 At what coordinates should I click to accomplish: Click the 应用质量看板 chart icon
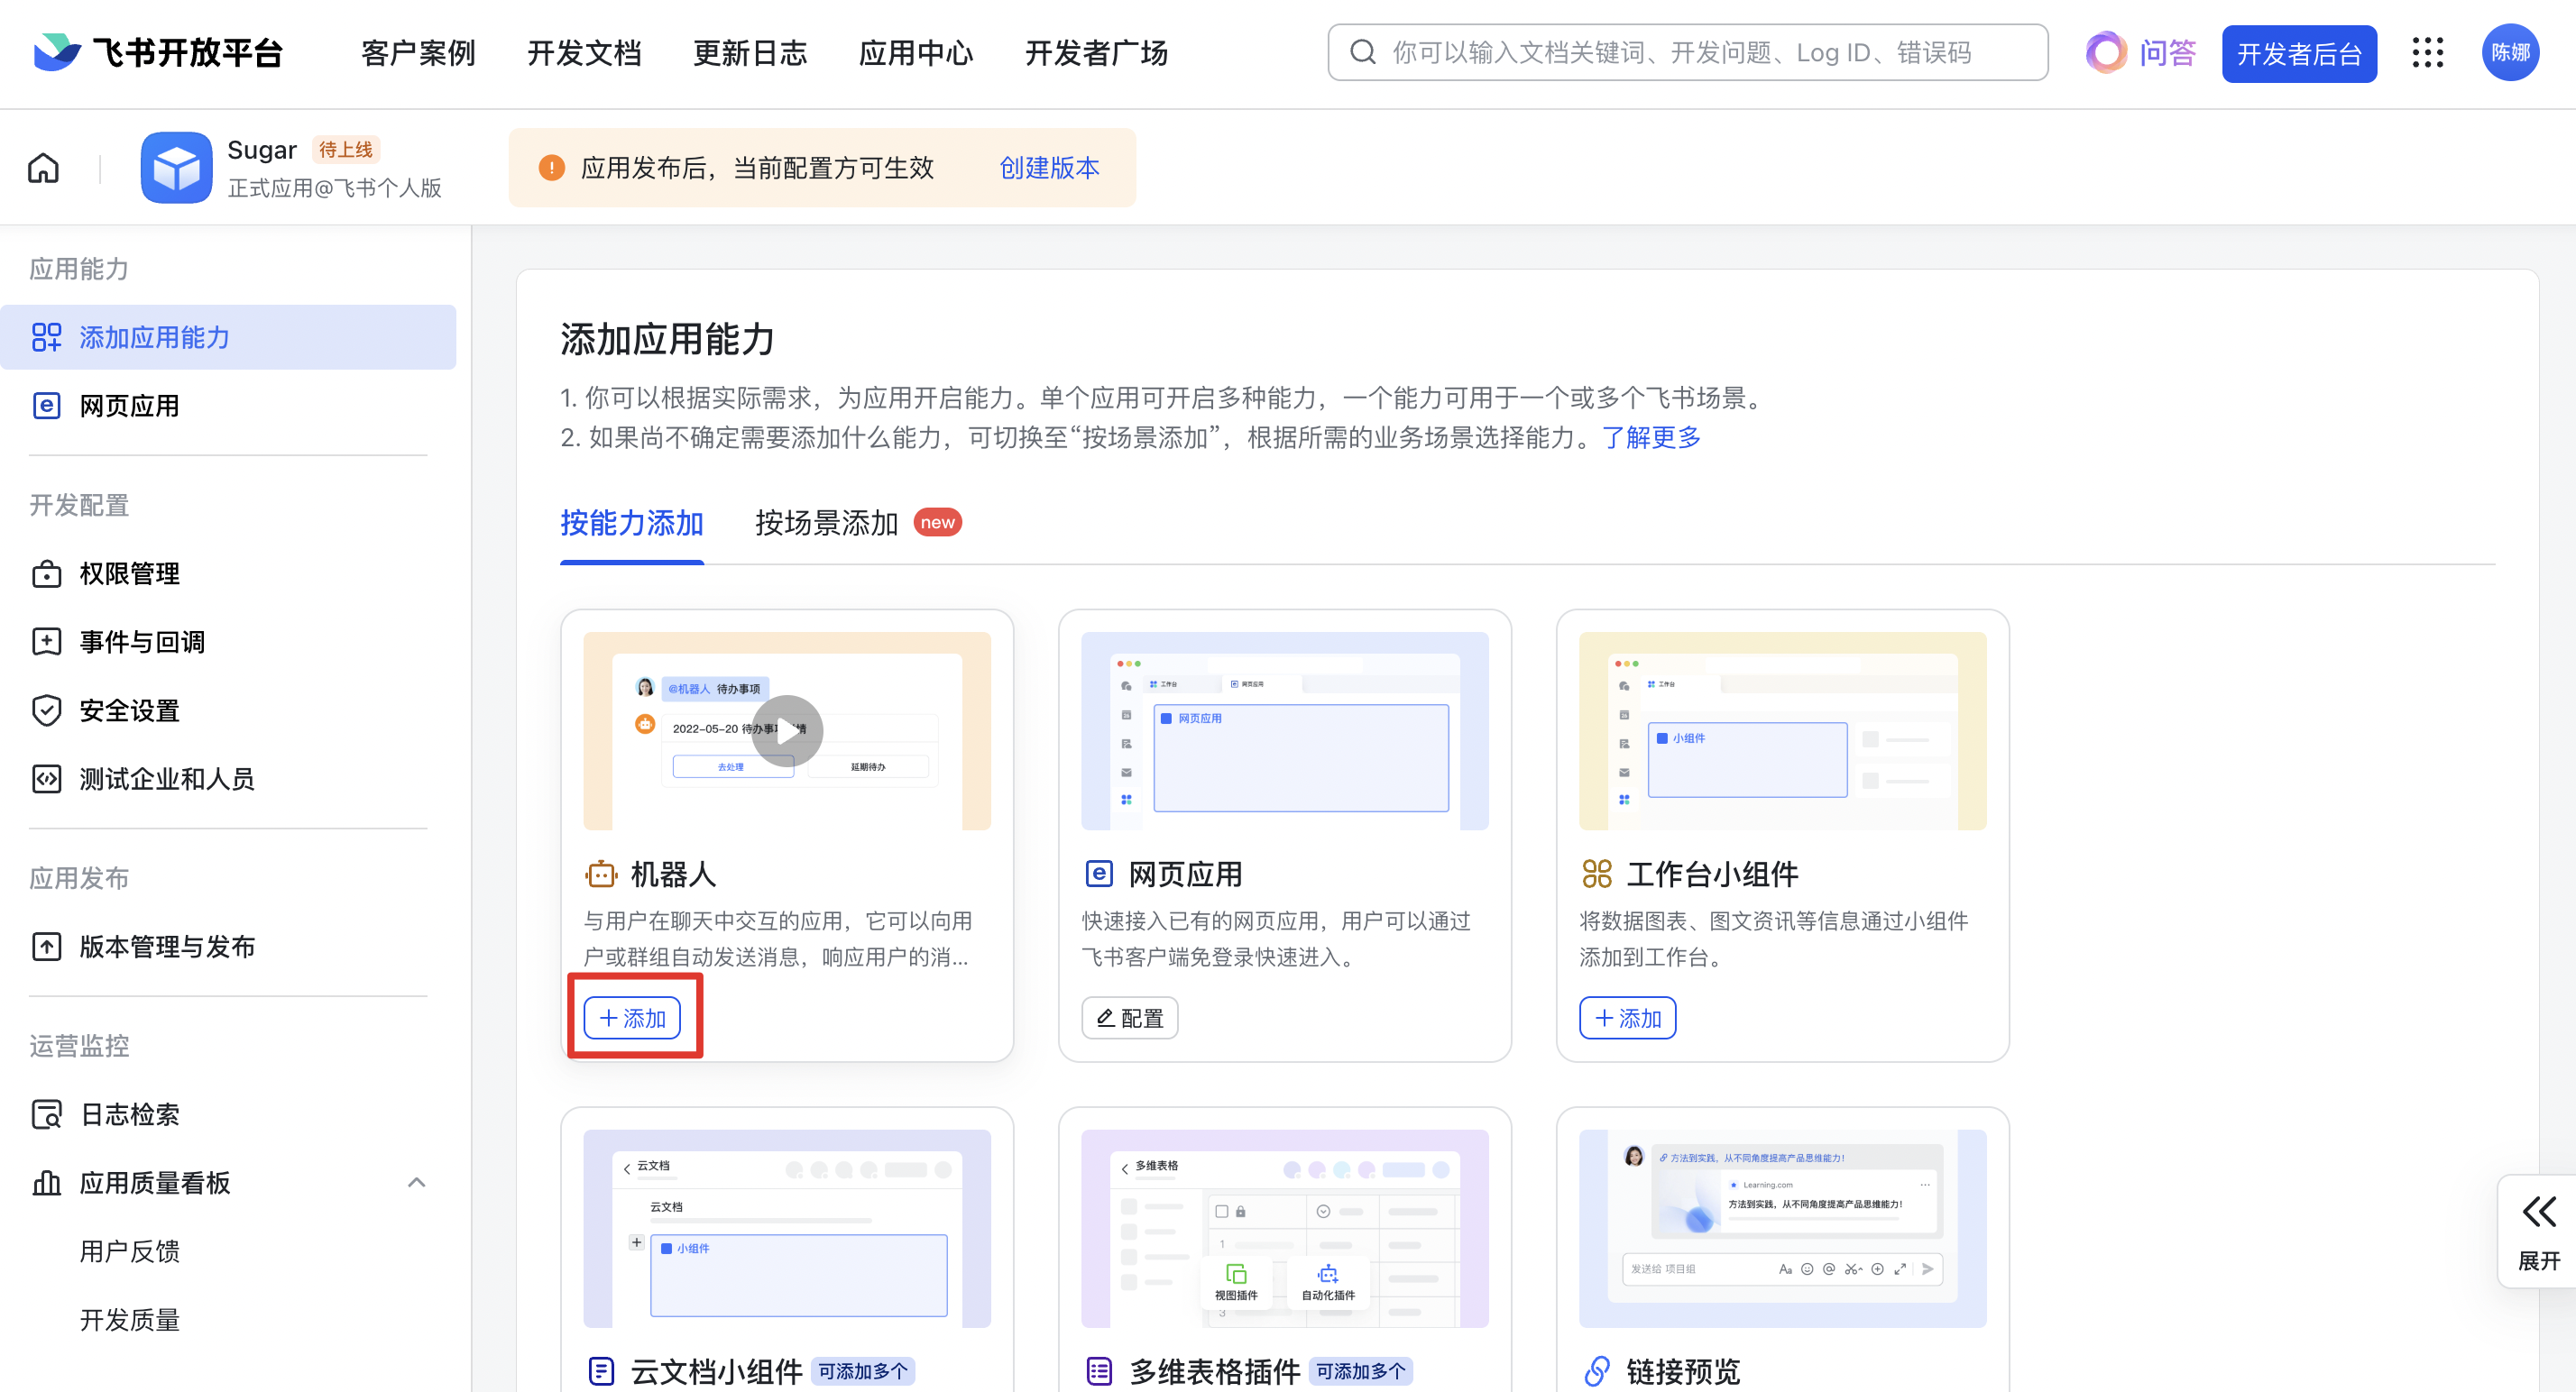pos(46,1182)
